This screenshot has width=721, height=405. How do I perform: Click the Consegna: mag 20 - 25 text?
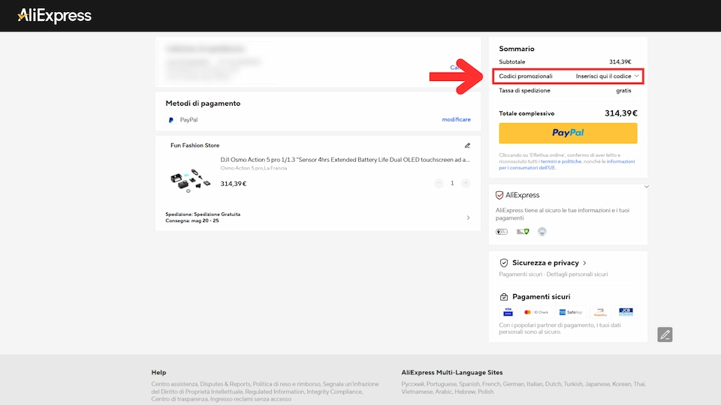point(192,220)
